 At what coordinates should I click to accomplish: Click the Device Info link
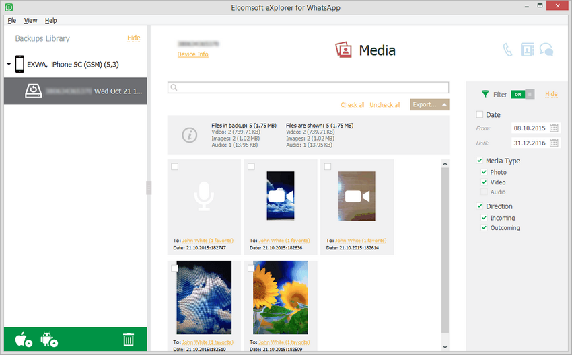192,54
